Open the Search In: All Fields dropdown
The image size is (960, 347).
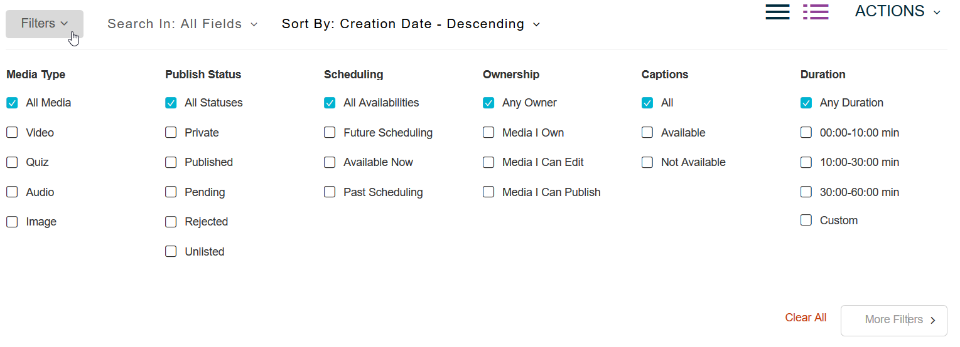183,24
